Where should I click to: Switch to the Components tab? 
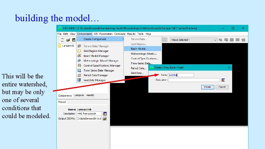(x=65, y=96)
